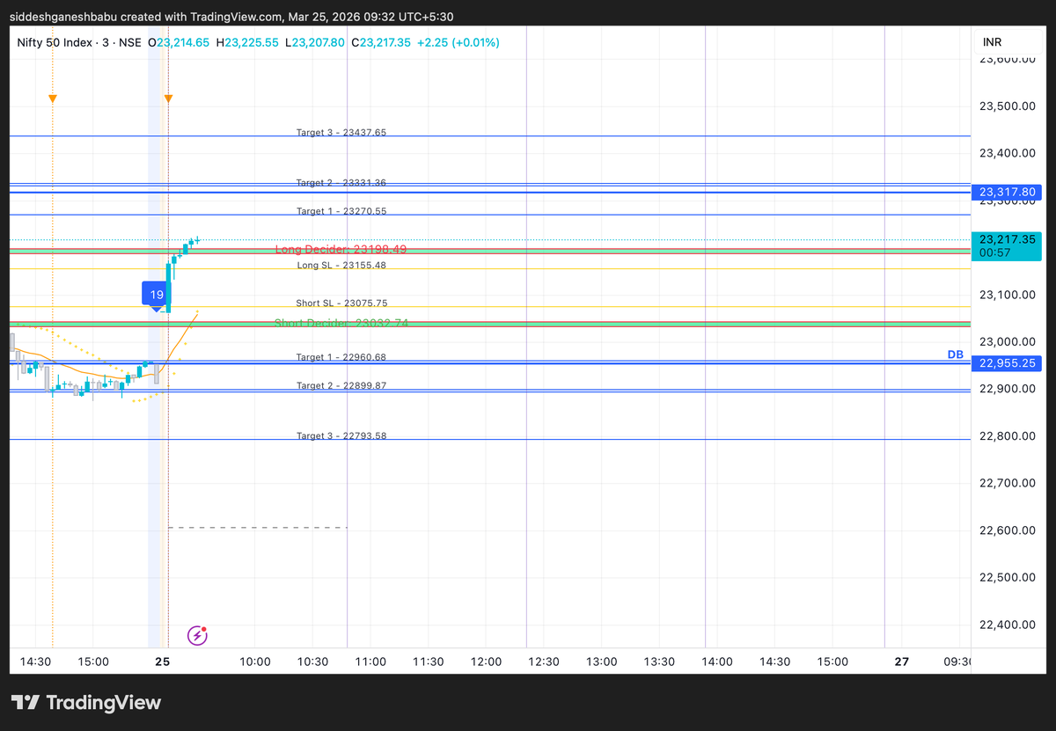The image size is (1056, 731).
Task: Click the 23,000.00 price axis label
Action: pyautogui.click(x=1007, y=341)
